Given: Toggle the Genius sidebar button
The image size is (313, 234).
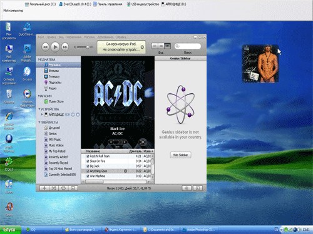Looking at the screenshot, I should point(198,188).
